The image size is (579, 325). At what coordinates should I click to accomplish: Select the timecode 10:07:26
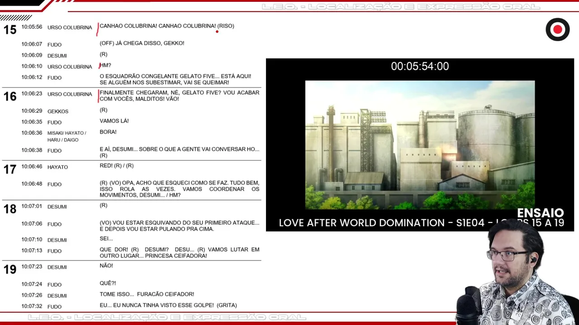(32, 295)
